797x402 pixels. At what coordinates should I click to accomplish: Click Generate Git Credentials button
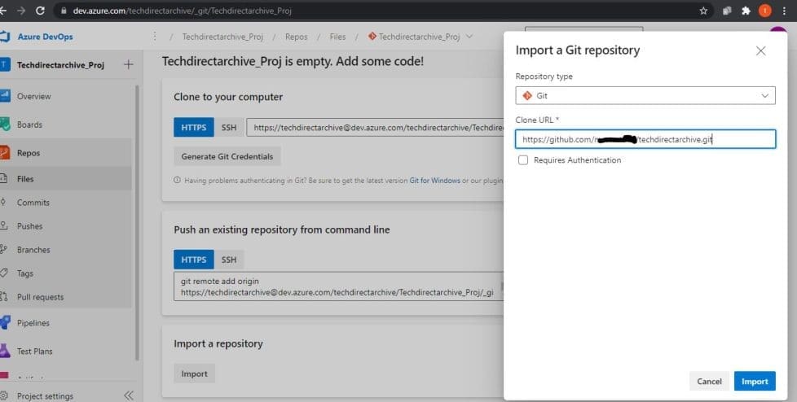227,156
